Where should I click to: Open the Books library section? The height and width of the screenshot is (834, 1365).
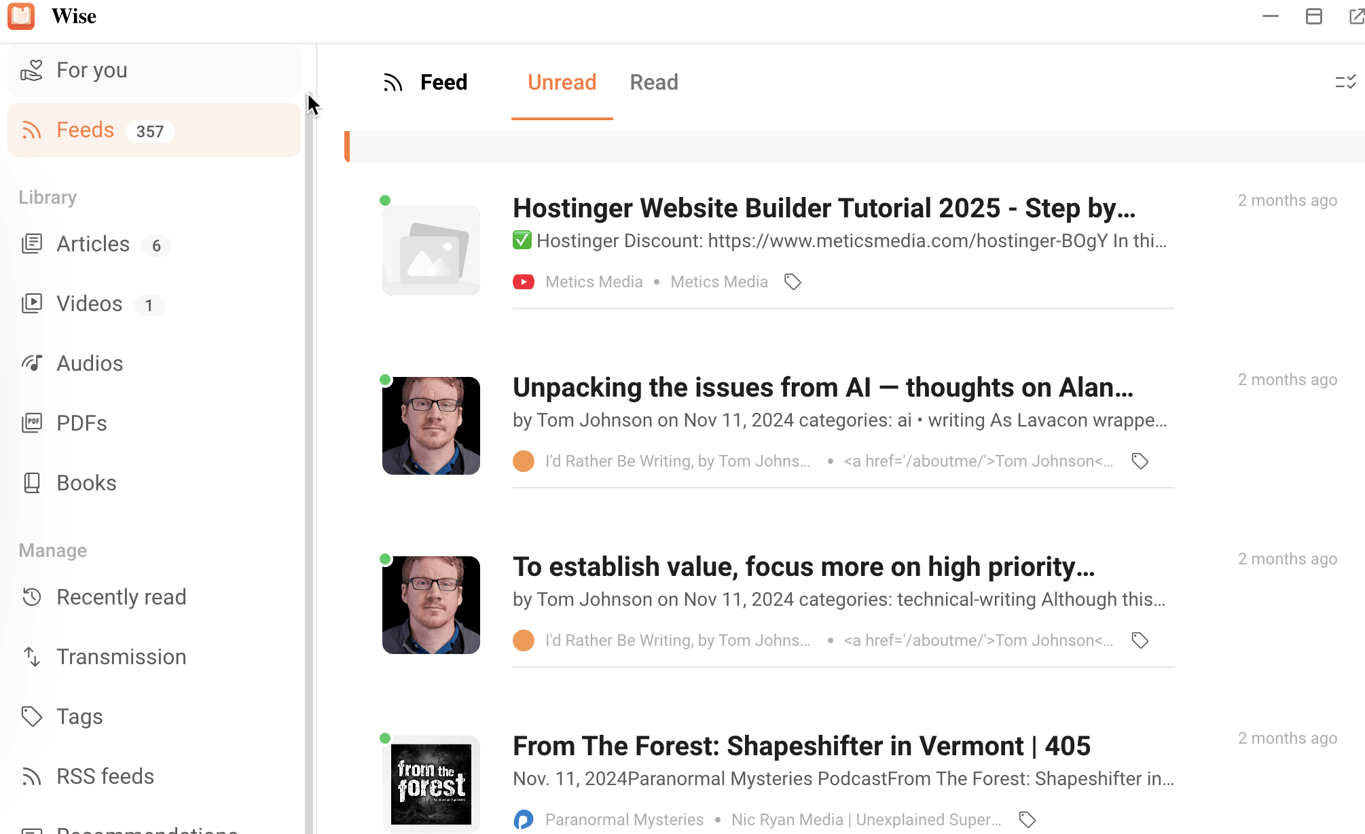pyautogui.click(x=86, y=484)
